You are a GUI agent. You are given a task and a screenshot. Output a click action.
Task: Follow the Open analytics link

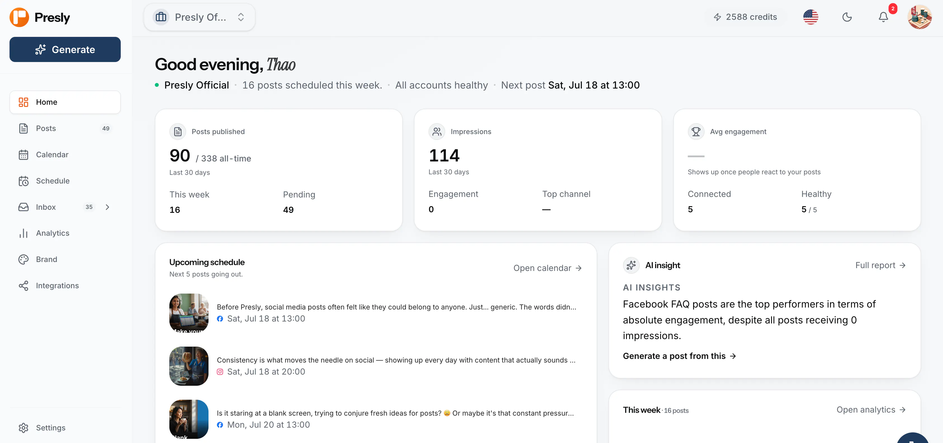coord(871,410)
